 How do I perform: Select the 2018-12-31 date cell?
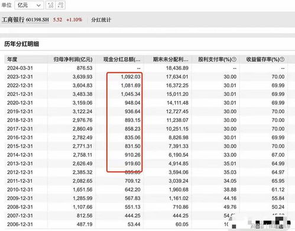(20, 120)
